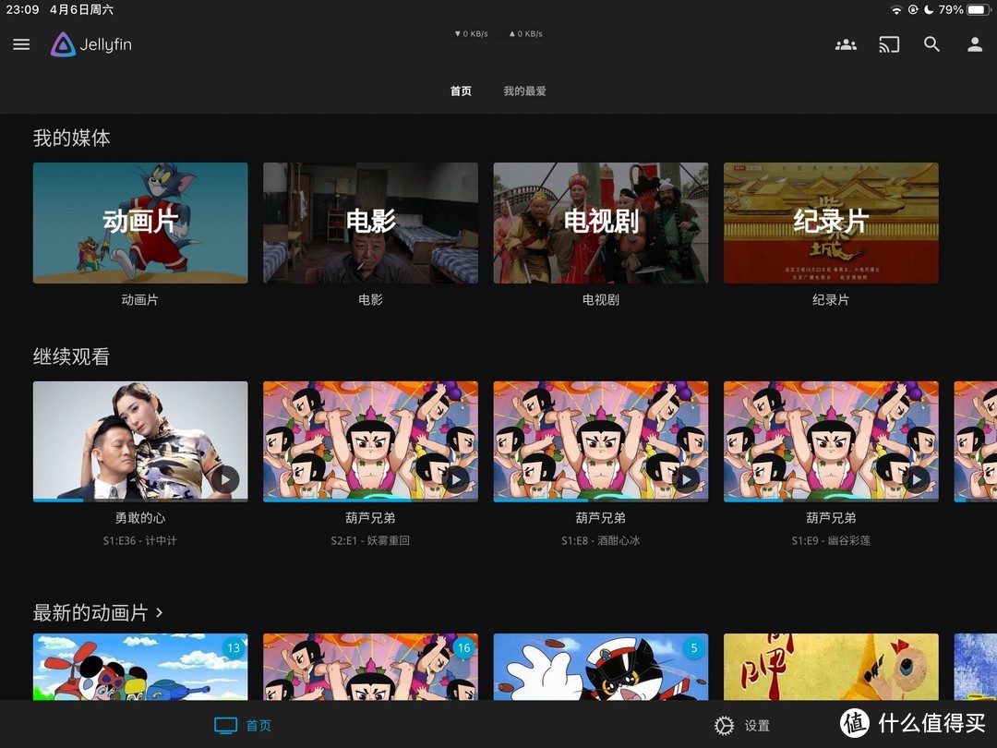Open SyncPlay group icon
Screen dimensions: 997x748
pyautogui.click(x=846, y=44)
